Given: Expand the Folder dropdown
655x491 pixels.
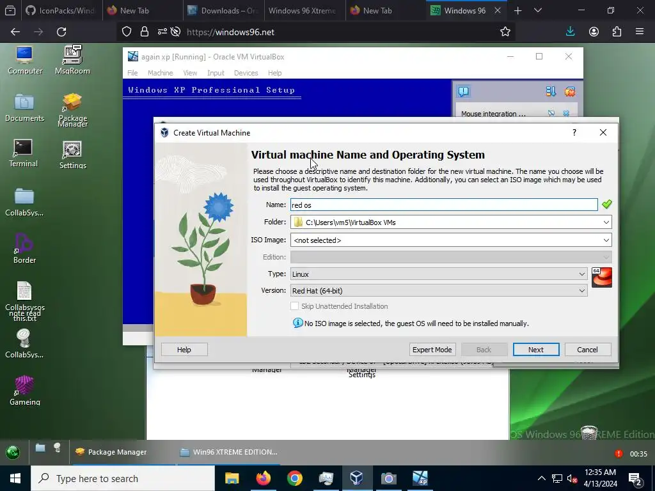Looking at the screenshot, I should pyautogui.click(x=606, y=222).
